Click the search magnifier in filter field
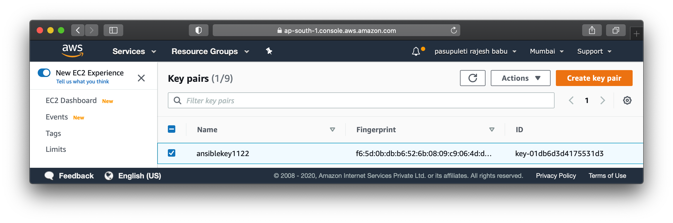 point(177,100)
